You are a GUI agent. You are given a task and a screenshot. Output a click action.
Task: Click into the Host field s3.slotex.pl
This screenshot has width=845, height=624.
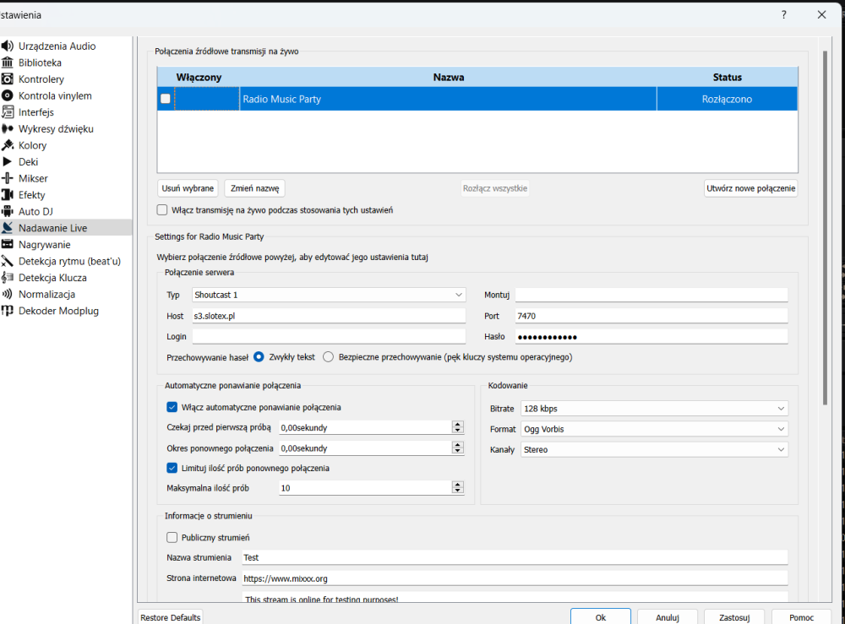pyautogui.click(x=329, y=316)
